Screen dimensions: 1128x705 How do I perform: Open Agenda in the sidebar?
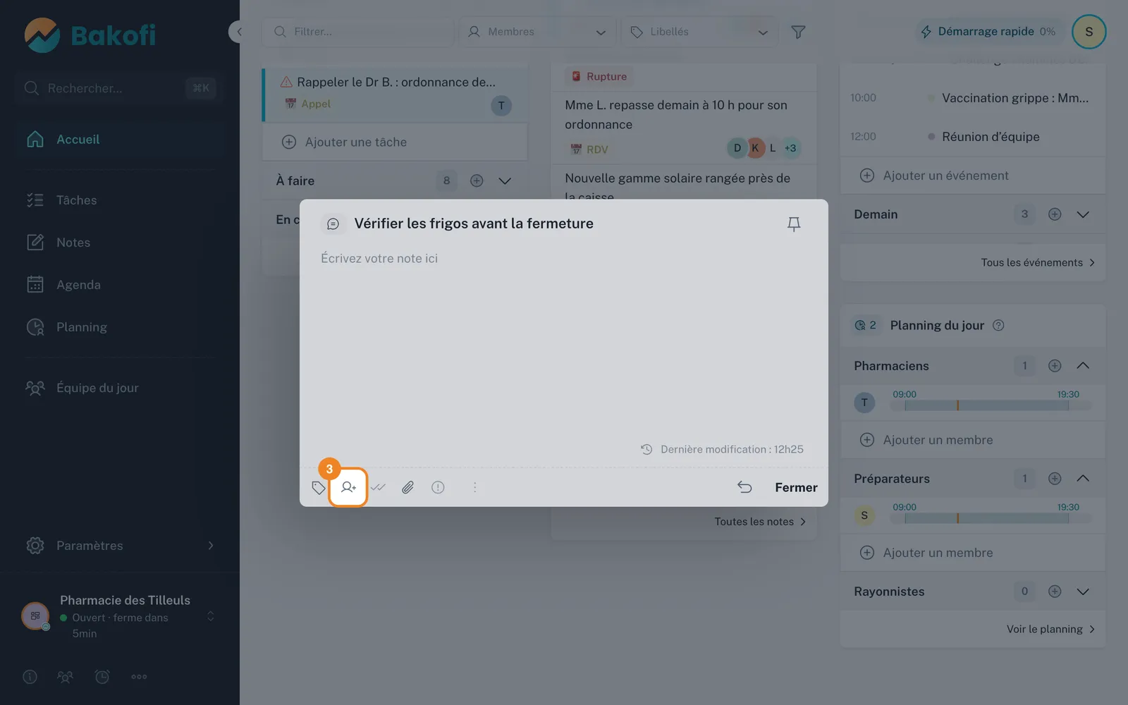click(120, 285)
